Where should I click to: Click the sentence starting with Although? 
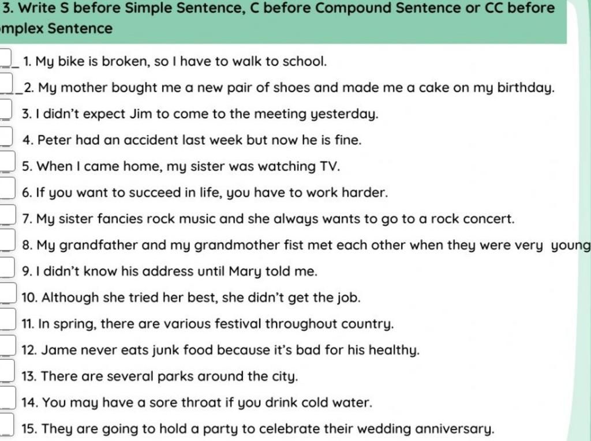(191, 297)
